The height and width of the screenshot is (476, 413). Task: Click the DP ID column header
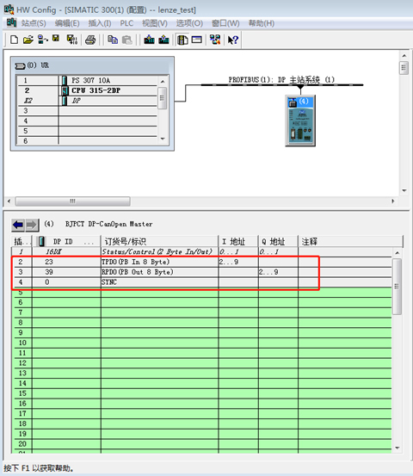click(67, 241)
